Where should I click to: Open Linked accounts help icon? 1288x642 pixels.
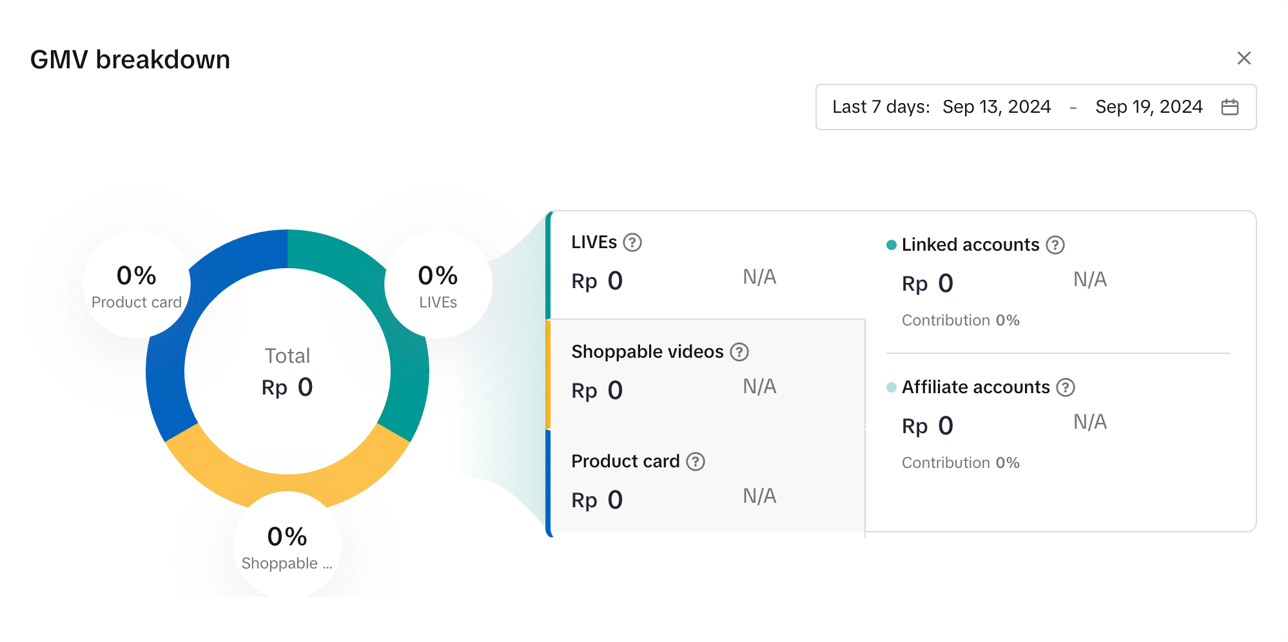tap(1055, 245)
